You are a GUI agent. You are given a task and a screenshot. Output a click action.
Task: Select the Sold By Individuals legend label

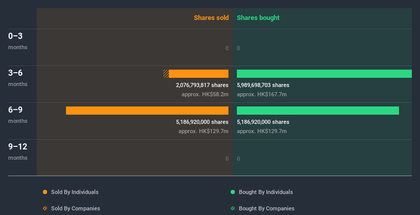pyautogui.click(x=75, y=192)
